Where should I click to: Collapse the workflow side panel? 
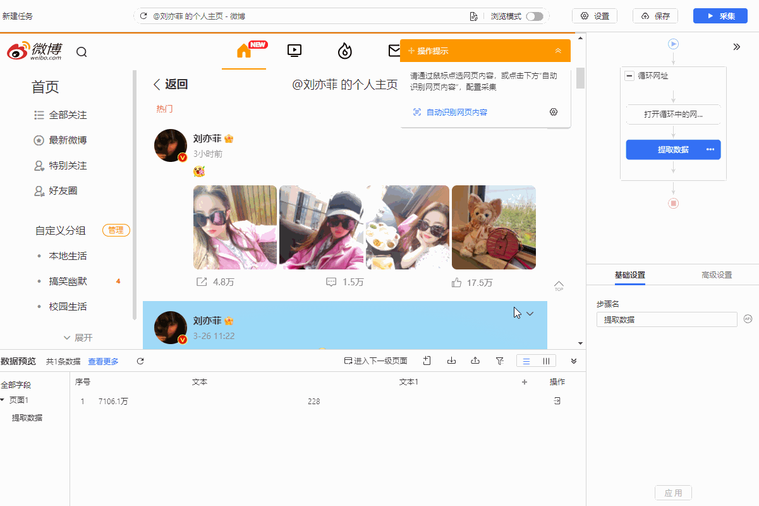click(x=736, y=47)
